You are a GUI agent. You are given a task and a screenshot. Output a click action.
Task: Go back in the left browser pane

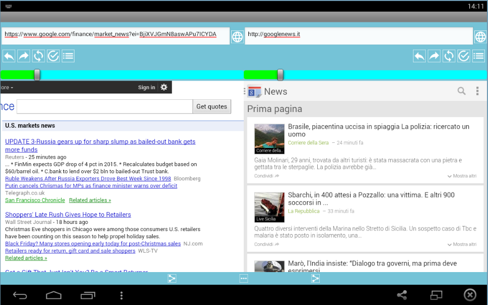click(x=9, y=56)
